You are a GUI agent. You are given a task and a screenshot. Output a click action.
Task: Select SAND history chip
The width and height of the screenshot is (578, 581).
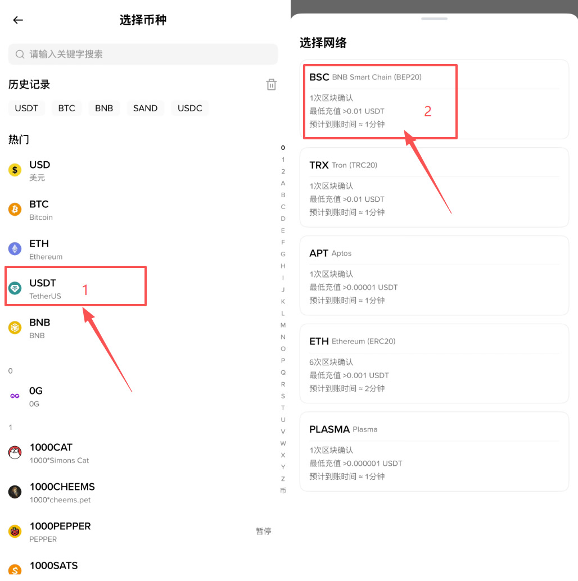145,108
